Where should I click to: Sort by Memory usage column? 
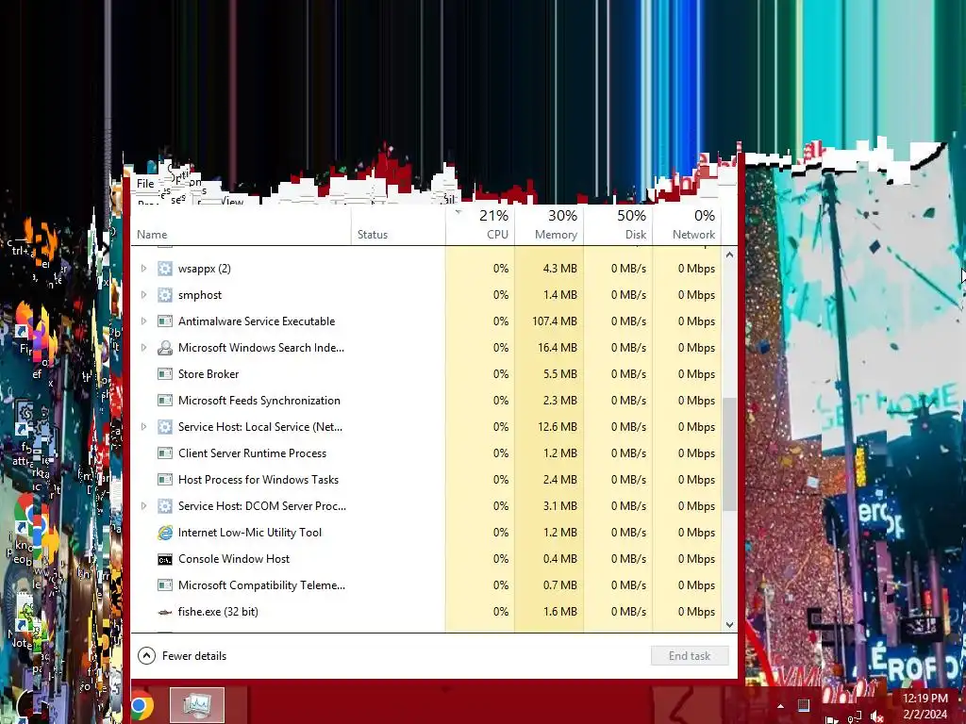point(549,224)
